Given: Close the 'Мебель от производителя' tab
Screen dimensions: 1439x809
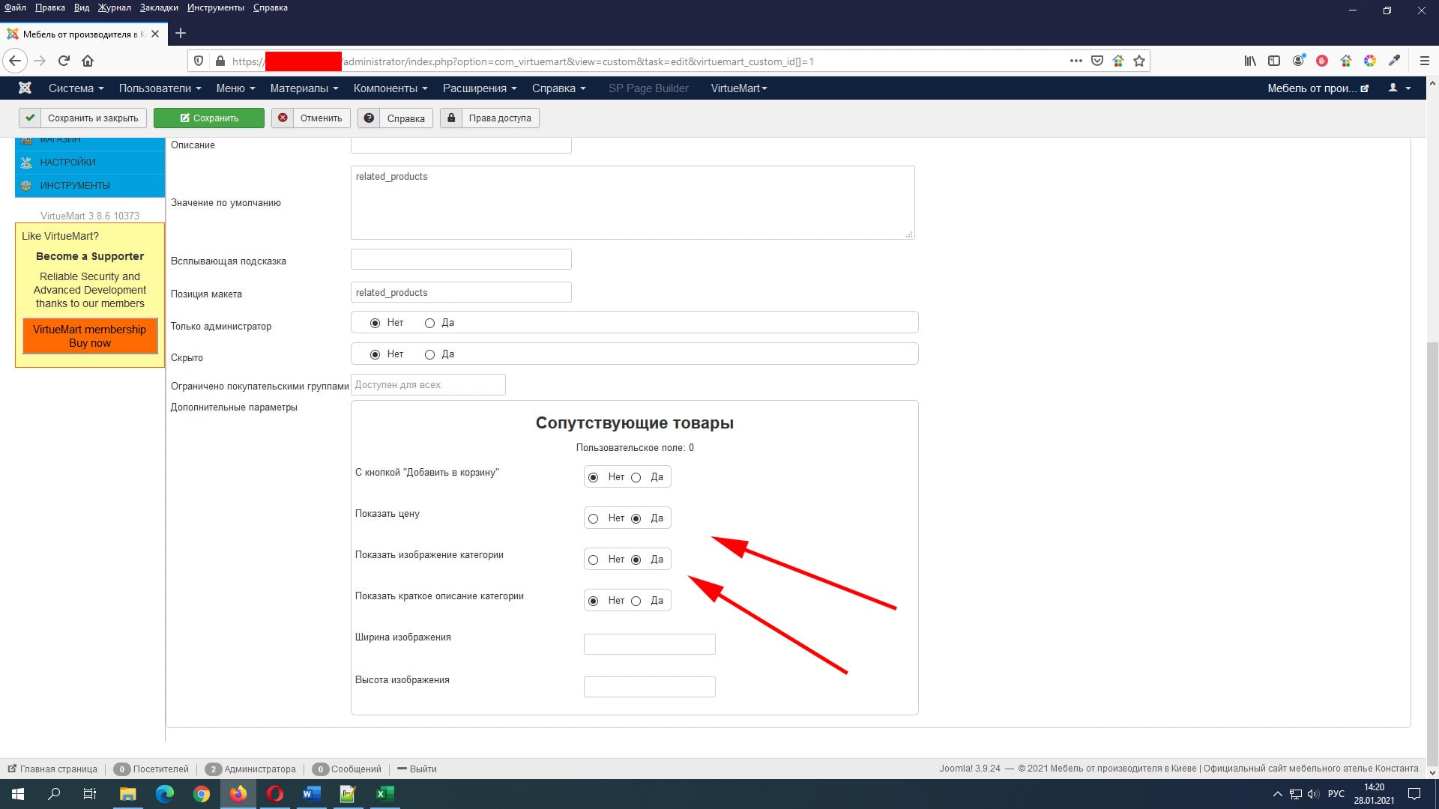Looking at the screenshot, I should (155, 34).
